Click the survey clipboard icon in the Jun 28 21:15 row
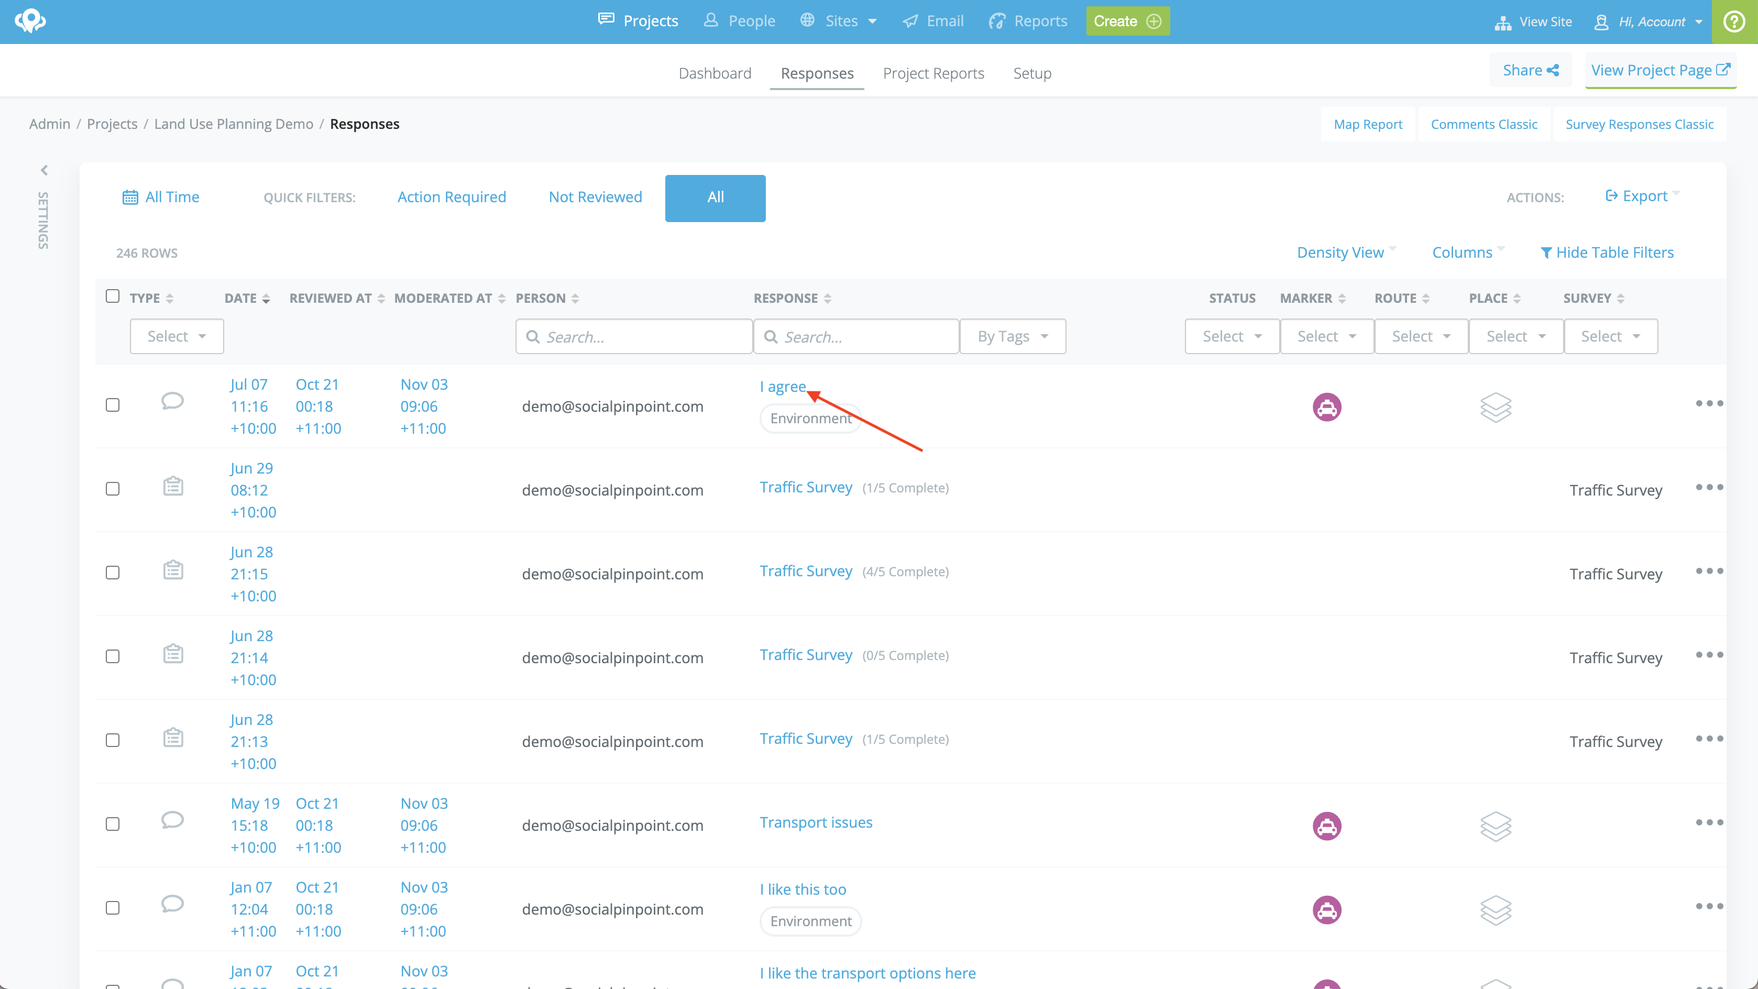Screen dimensions: 1758x989 click(173, 570)
